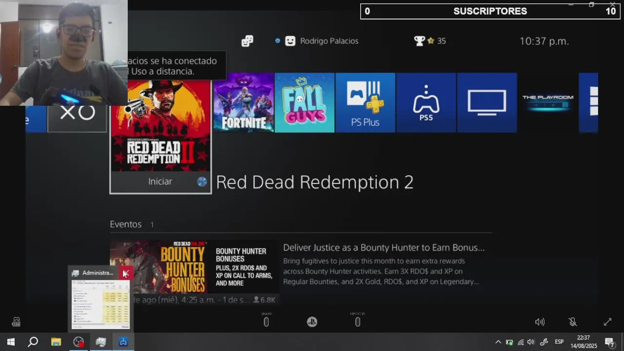624x351 pixels.
Task: Close the Administrador task manager preview
Action: click(126, 273)
